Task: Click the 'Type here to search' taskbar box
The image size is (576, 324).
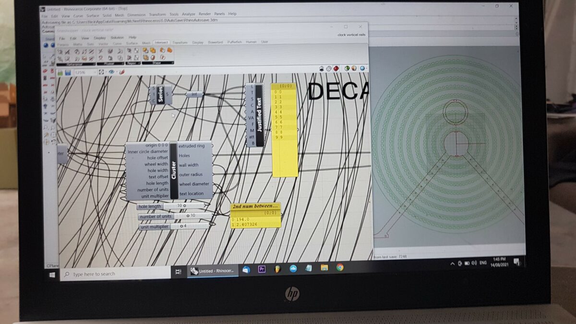Action: pyautogui.click(x=115, y=274)
